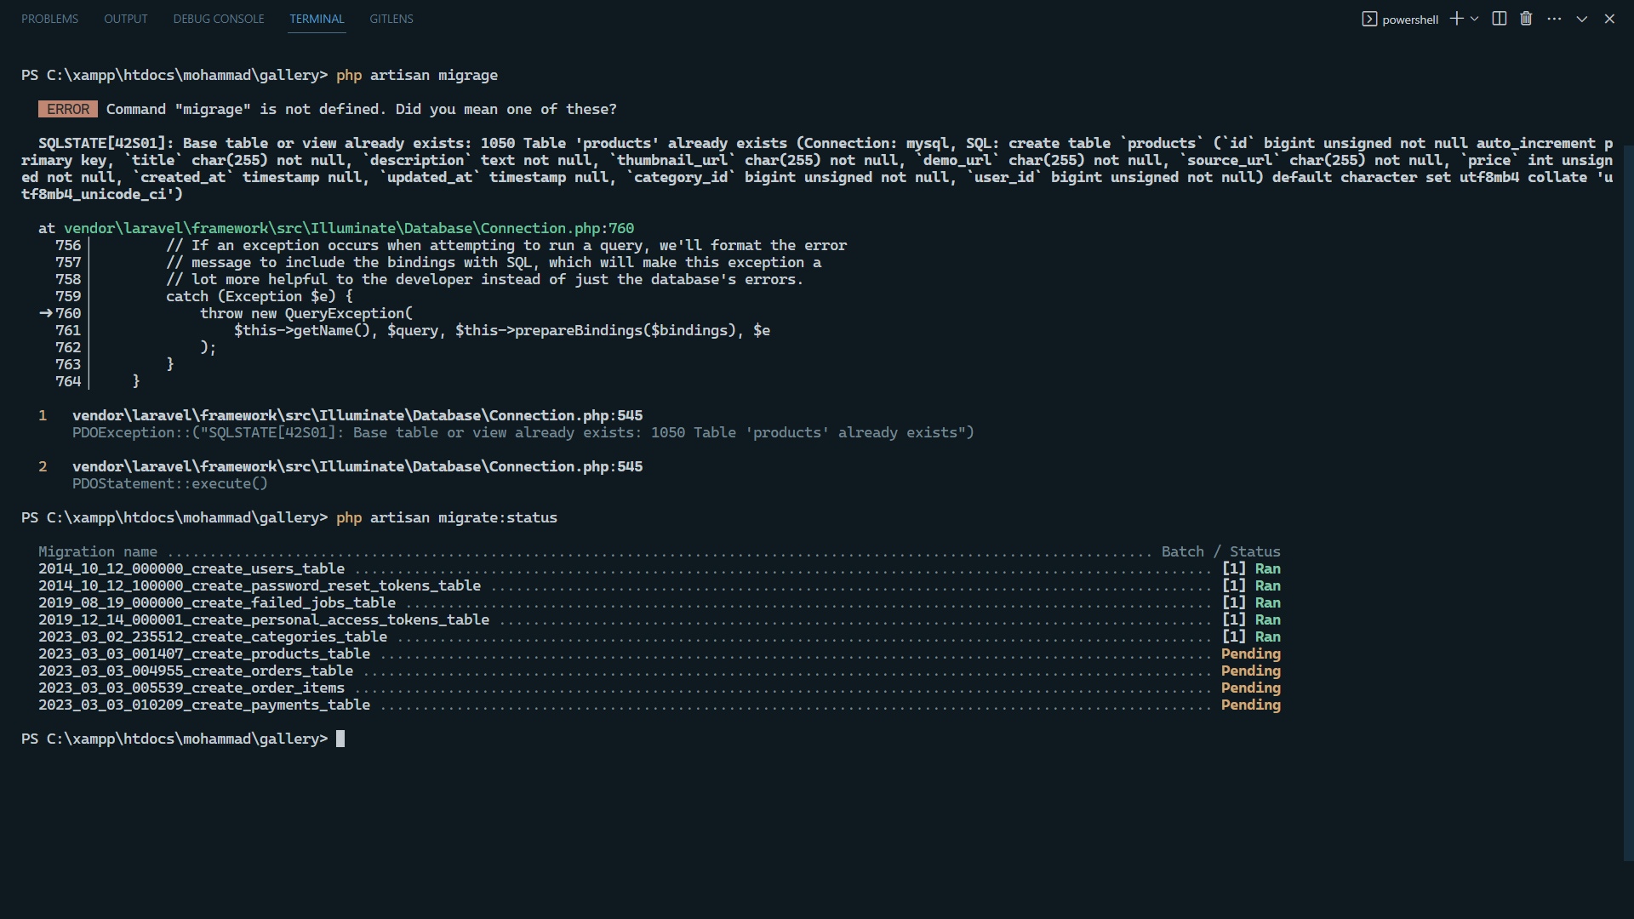The image size is (1634, 919).
Task: Open the GITLENS tab
Action: coord(391,19)
